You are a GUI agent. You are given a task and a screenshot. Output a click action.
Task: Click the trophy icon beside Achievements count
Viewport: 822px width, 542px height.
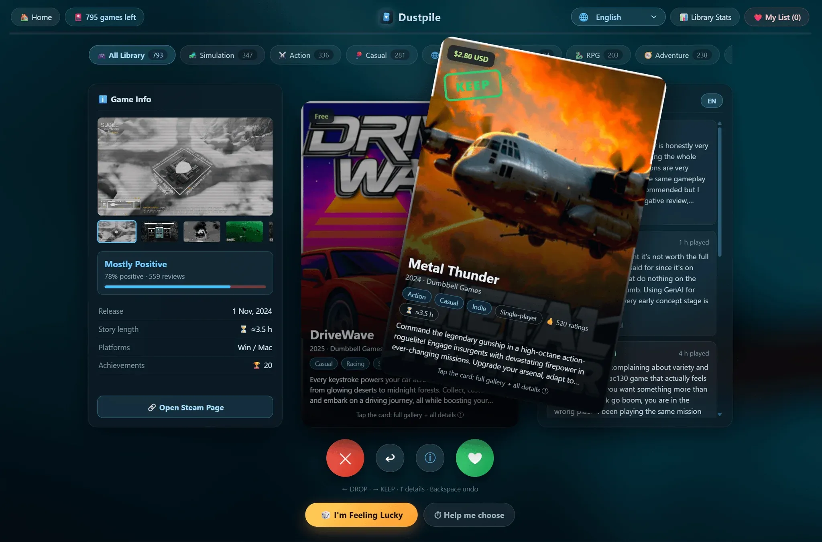[x=256, y=365]
